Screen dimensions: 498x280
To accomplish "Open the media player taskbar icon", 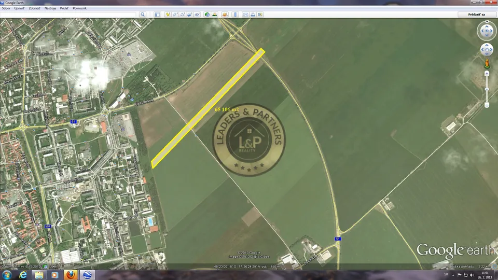I will coord(54,275).
